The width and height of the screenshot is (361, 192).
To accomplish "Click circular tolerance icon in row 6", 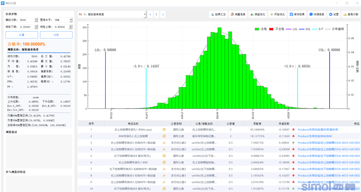I will [164, 162].
